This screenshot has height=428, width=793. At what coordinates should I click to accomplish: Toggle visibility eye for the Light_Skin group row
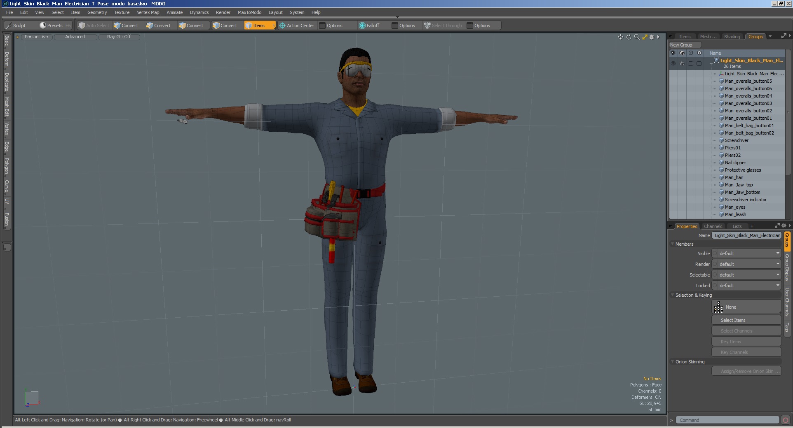(673, 63)
